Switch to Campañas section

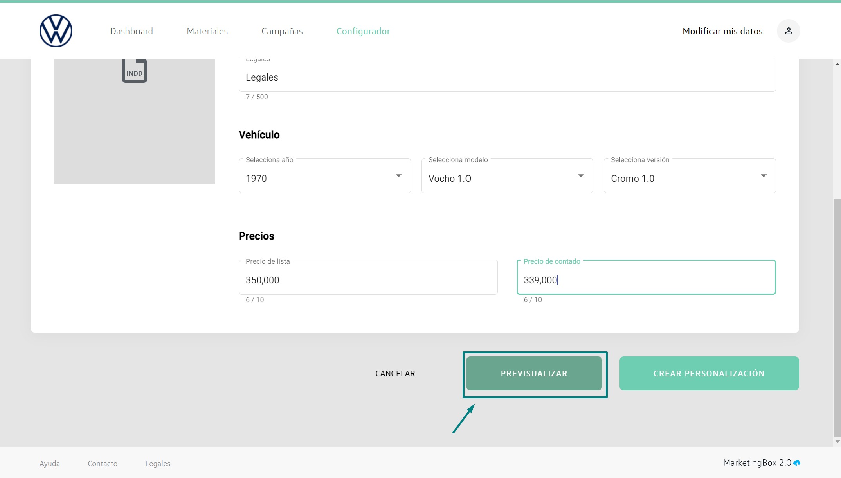(282, 31)
